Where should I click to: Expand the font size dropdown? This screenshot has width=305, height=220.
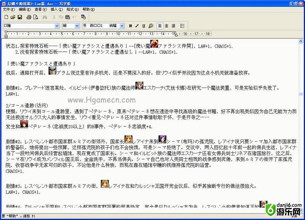pos(78,26)
